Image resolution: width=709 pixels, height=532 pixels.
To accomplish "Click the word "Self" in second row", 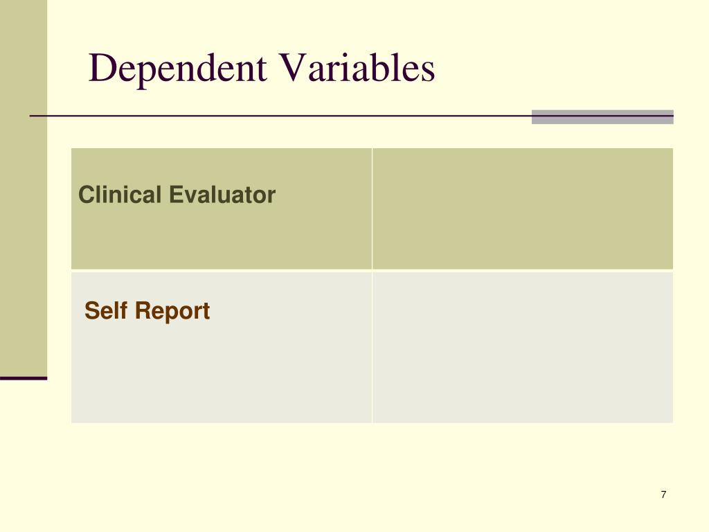I will (x=106, y=311).
